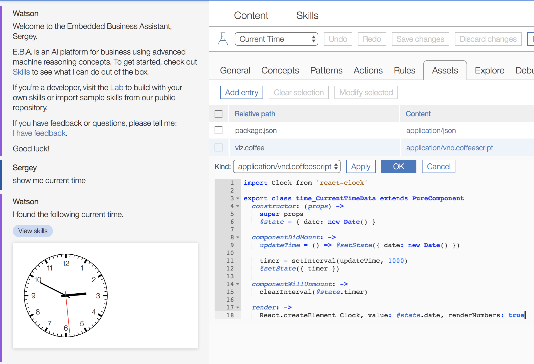Click View skills pill button

pyautogui.click(x=33, y=231)
